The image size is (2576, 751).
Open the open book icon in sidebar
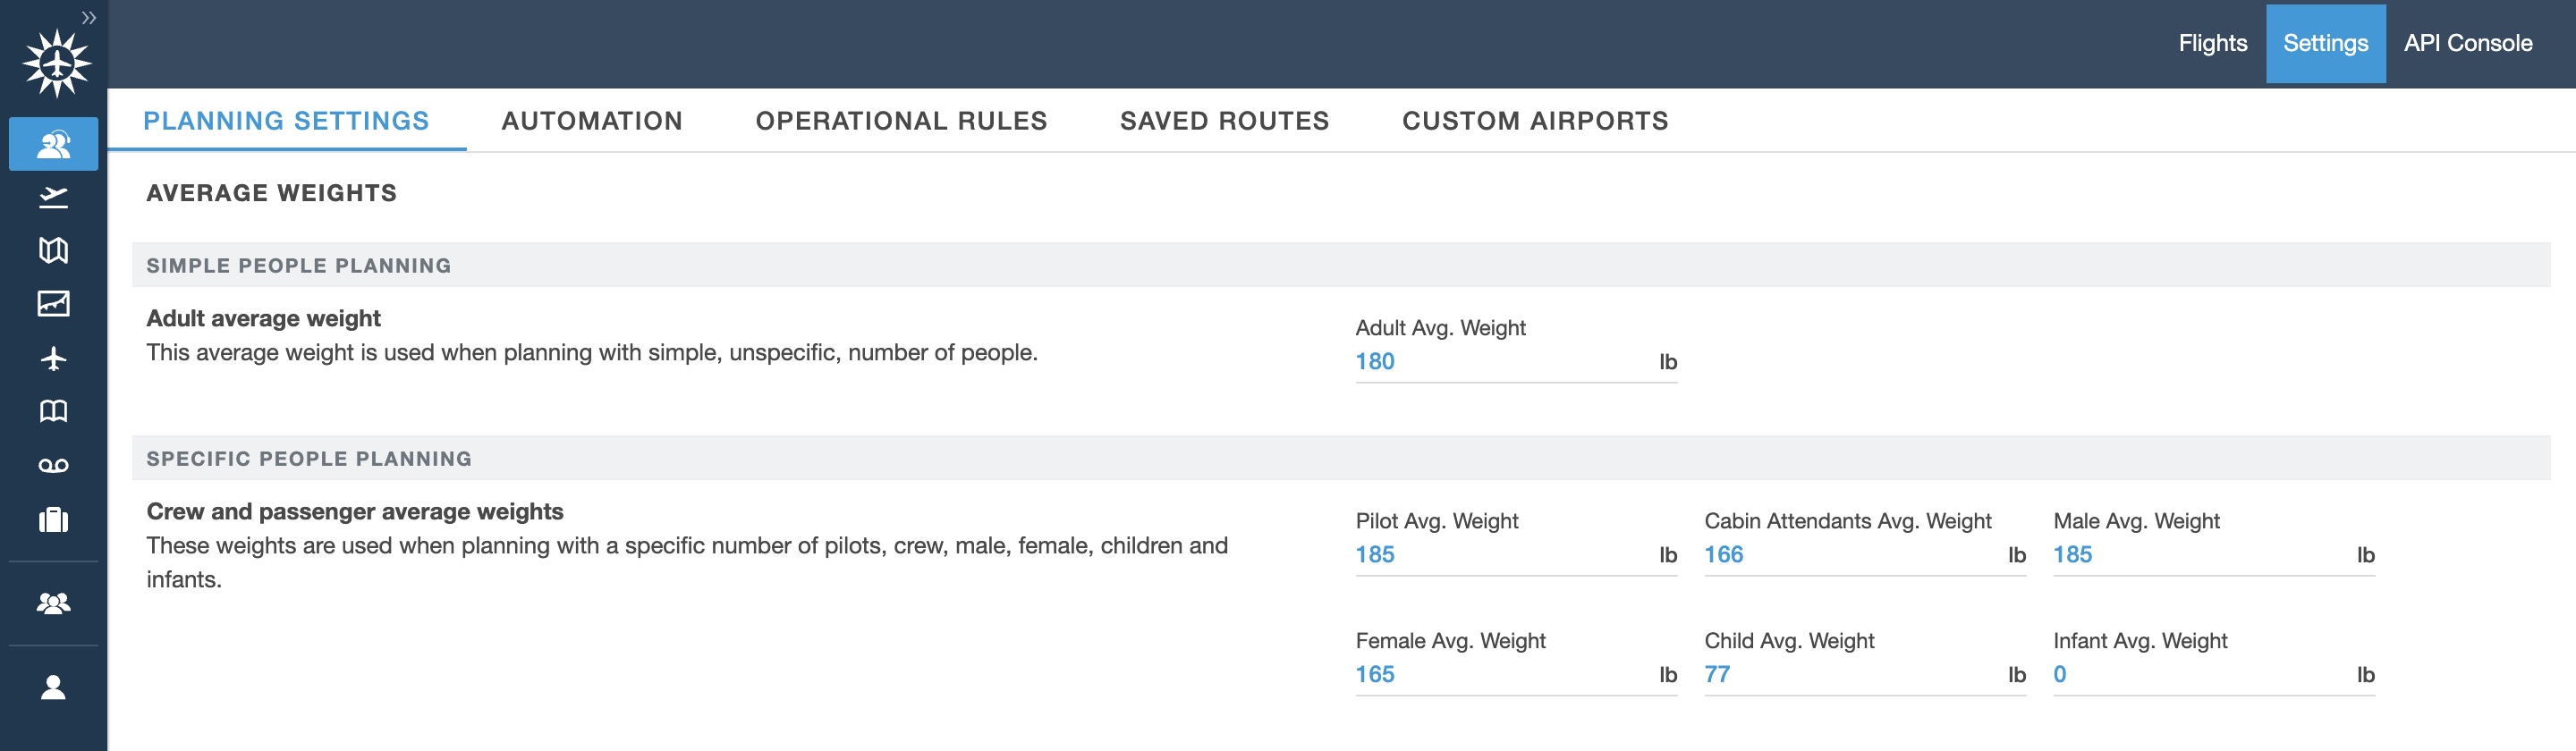coord(54,411)
